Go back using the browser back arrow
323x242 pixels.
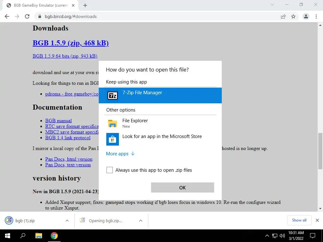tap(7, 16)
